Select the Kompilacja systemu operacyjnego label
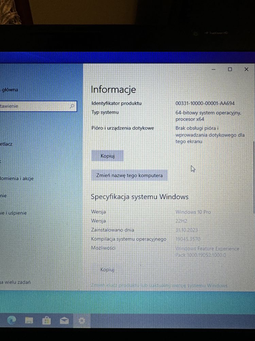Image resolution: width=255 pixels, height=341 pixels. [129, 239]
